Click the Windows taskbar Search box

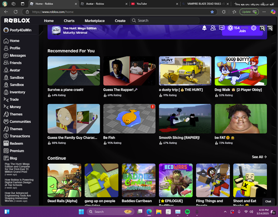[x=111, y=211]
